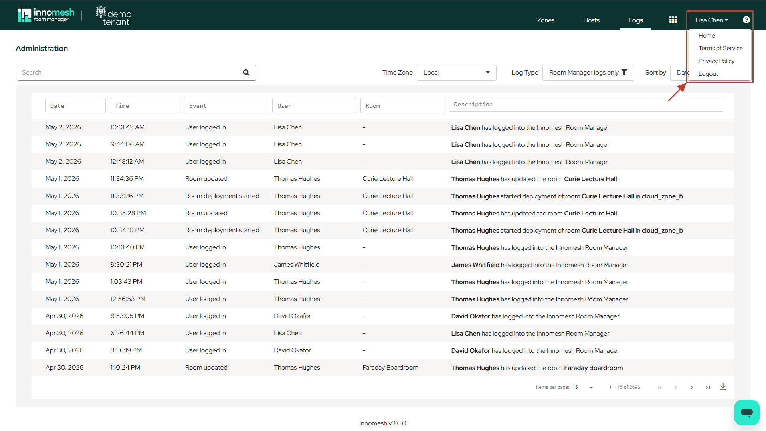Open Privacy Policy from user menu
The width and height of the screenshot is (766, 431).
tap(716, 61)
